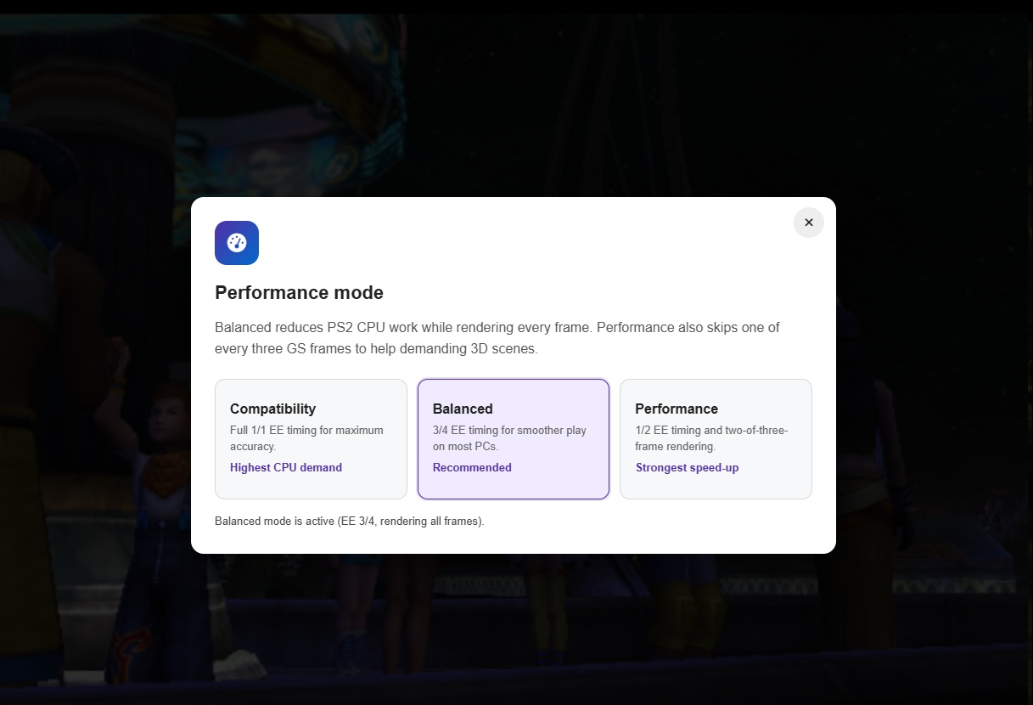Screen dimensions: 1033x705
Task: Click the 1/2 EE timing description text
Action: pos(711,438)
